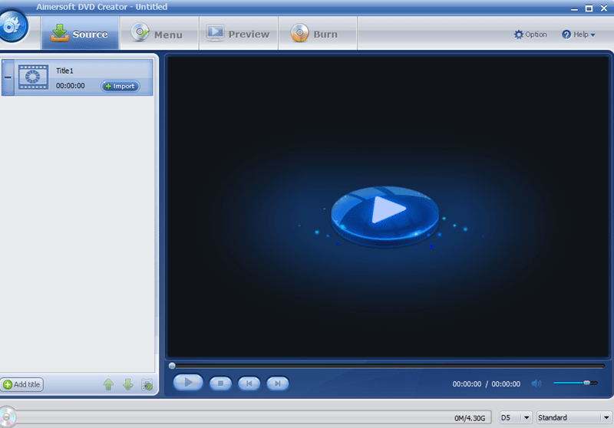Start playback with the Play button

tap(188, 383)
